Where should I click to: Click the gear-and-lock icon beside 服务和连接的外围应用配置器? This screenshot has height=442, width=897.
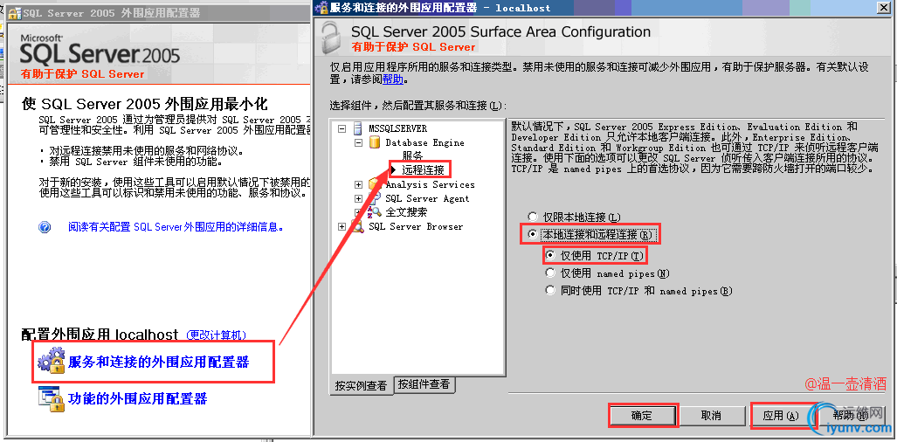(52, 361)
